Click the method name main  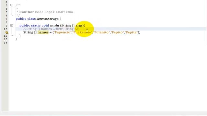tap(55, 25)
